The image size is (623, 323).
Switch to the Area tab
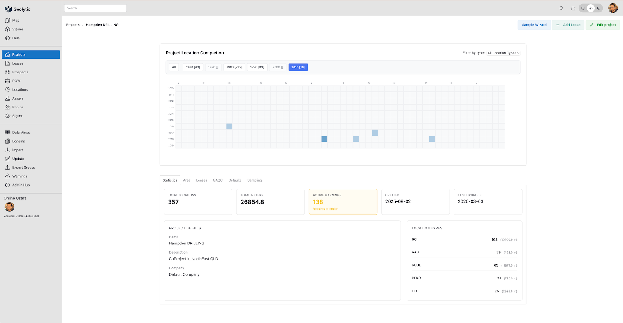point(187,180)
